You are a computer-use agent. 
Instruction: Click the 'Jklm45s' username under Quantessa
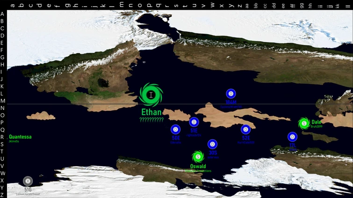coord(14,141)
